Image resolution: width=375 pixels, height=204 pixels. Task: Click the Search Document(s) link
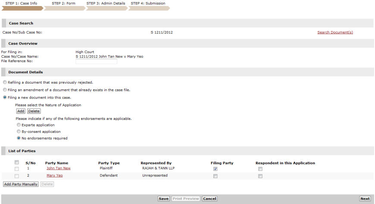(335, 32)
